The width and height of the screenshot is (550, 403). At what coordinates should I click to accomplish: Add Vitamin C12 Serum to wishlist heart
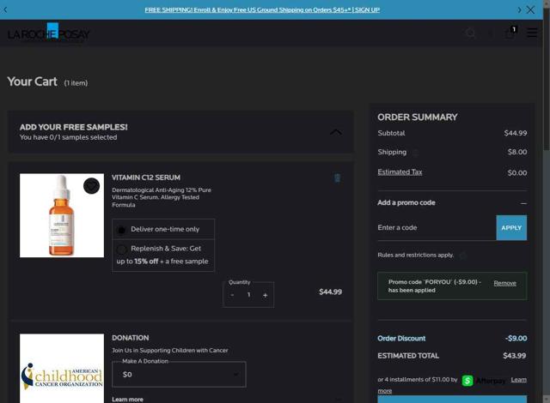[92, 186]
